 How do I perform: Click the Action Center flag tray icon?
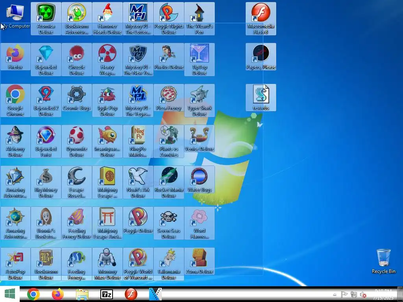(x=344, y=295)
